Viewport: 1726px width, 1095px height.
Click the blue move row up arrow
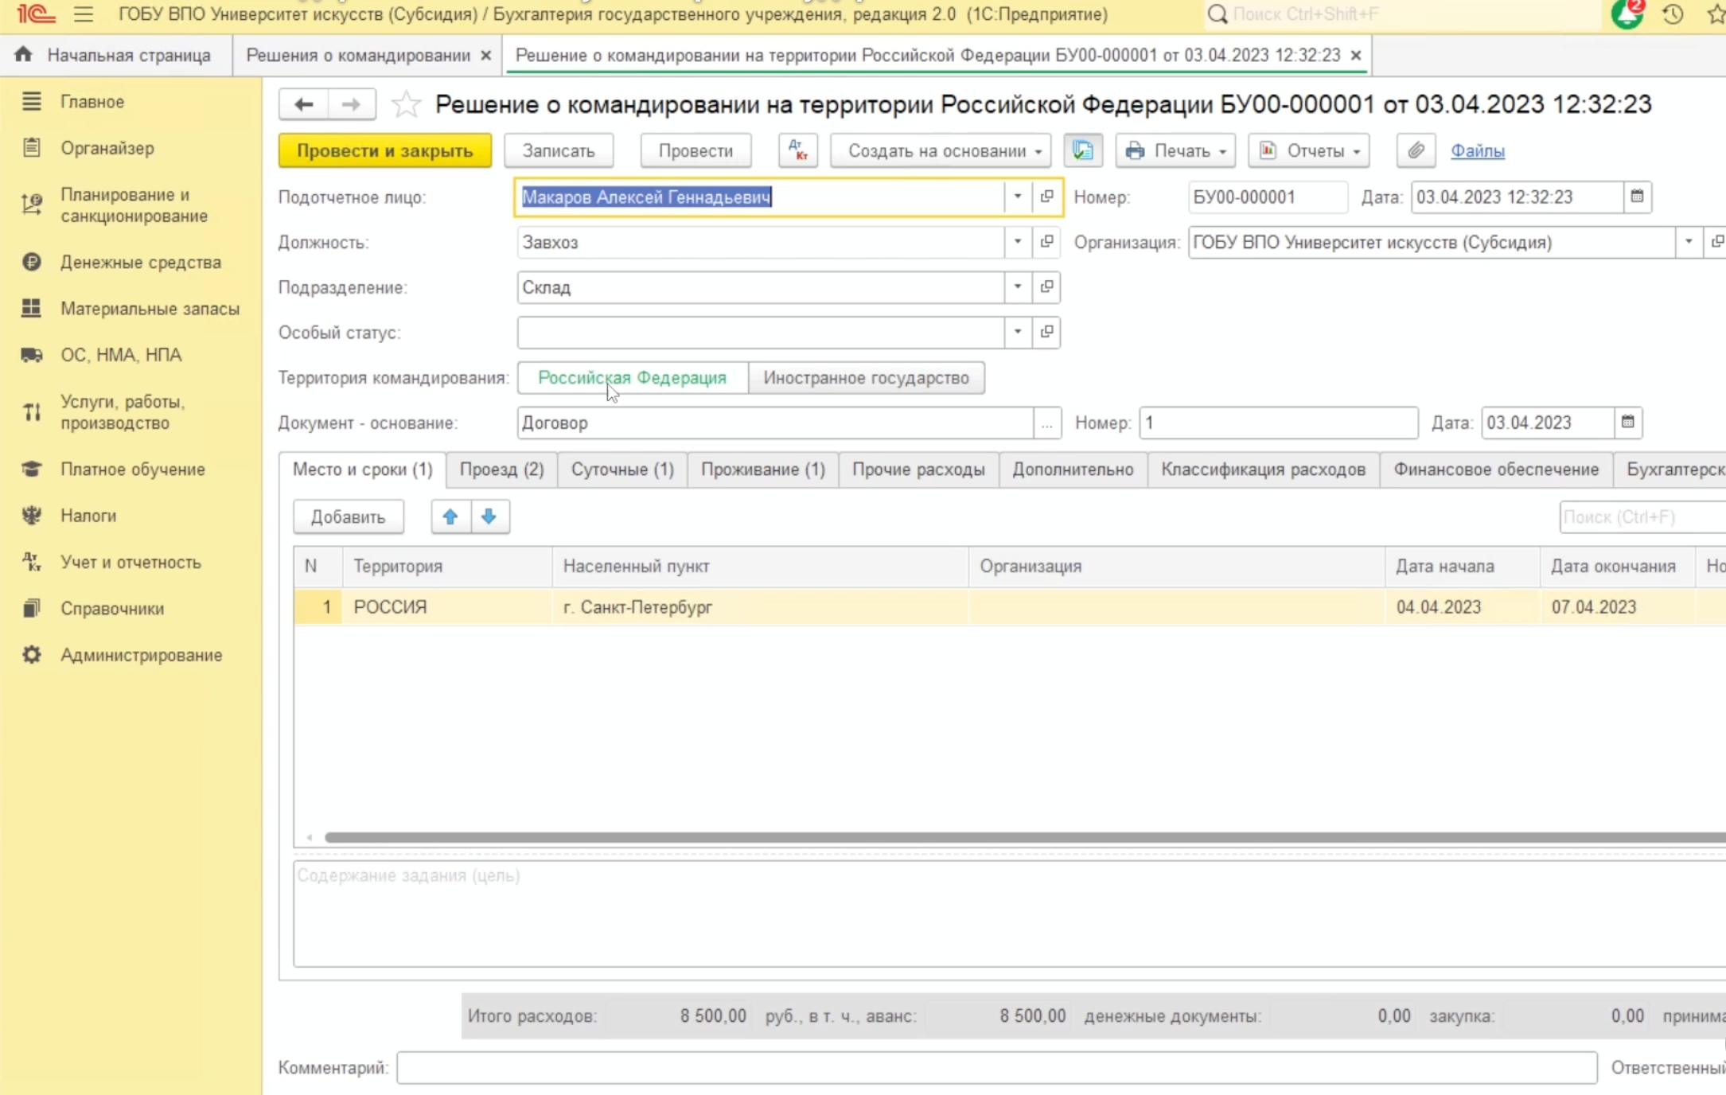pyautogui.click(x=450, y=517)
